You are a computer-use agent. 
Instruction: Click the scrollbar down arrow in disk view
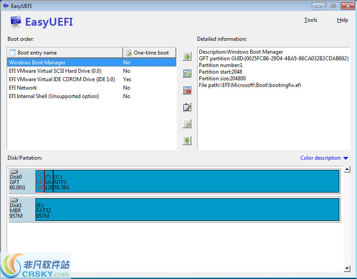348,267
